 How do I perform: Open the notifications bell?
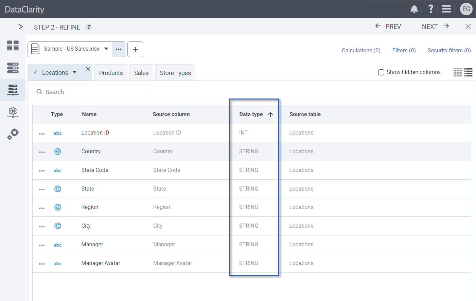coord(414,9)
